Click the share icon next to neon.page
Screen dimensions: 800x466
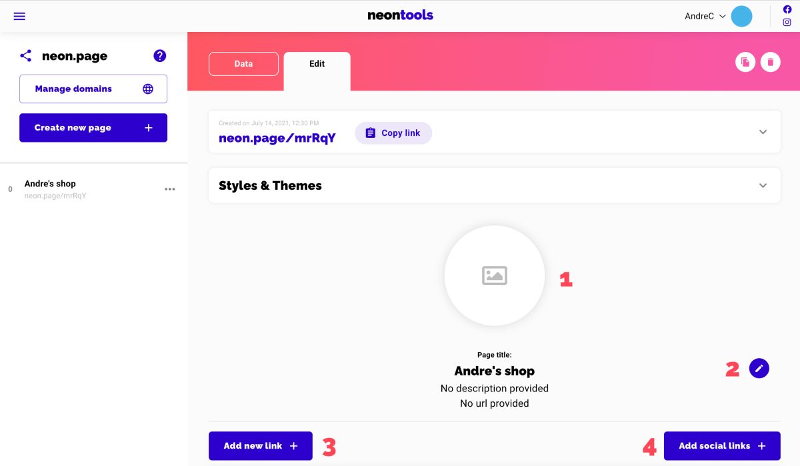click(x=25, y=56)
